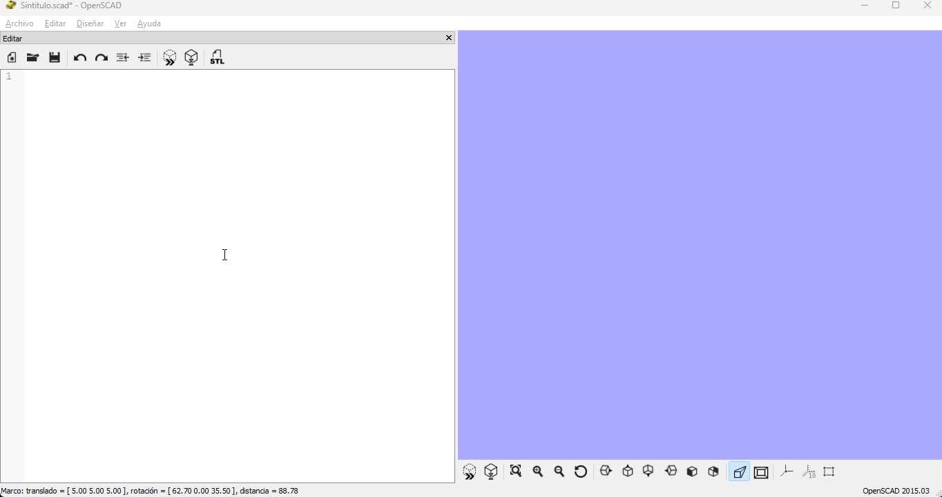Create a new file from editor toolbar
Screen dimensions: 942x497
(12, 58)
